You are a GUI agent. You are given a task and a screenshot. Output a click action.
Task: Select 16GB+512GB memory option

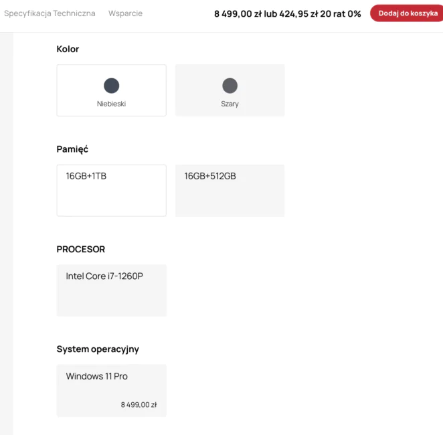(230, 191)
